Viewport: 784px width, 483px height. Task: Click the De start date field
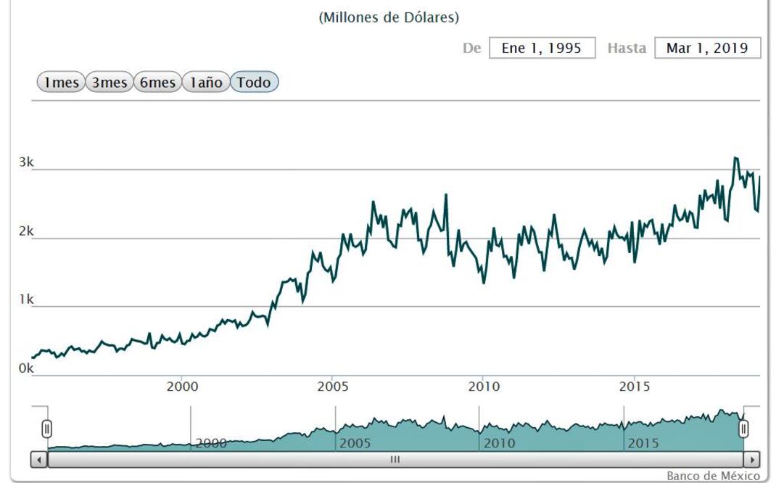click(542, 49)
